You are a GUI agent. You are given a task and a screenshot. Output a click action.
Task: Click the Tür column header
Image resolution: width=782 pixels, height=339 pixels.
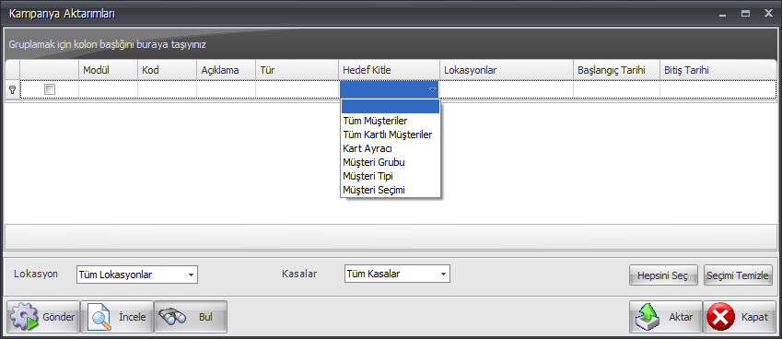click(x=298, y=70)
